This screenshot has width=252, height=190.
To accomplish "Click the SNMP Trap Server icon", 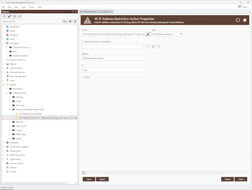I will tap(7, 155).
